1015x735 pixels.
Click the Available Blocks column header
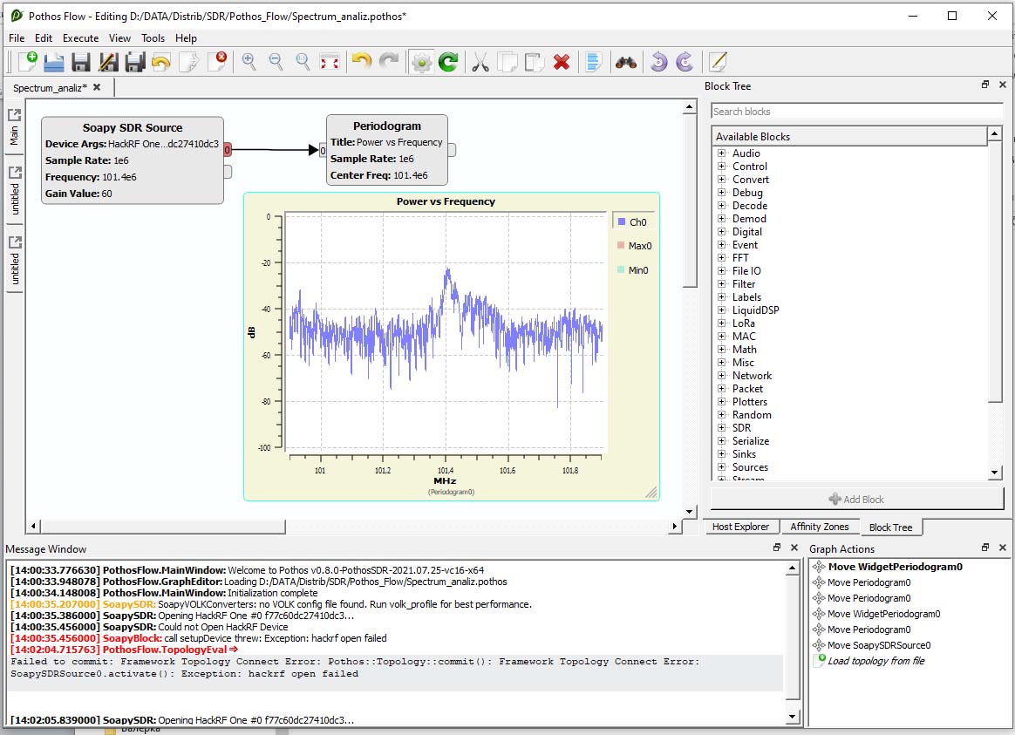848,137
